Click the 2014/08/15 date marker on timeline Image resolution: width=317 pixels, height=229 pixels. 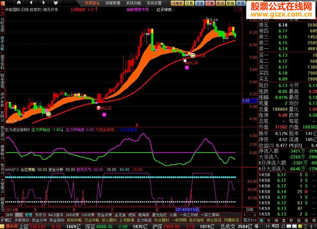[187, 210]
